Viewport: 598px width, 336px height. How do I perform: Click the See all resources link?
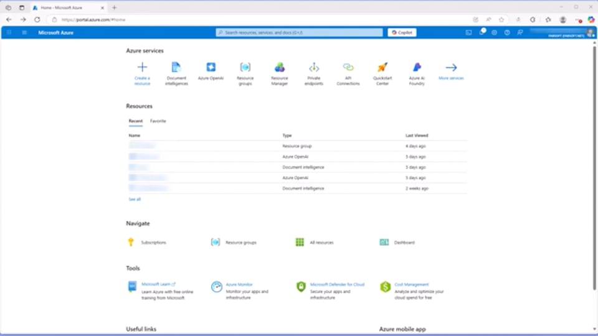coord(135,199)
